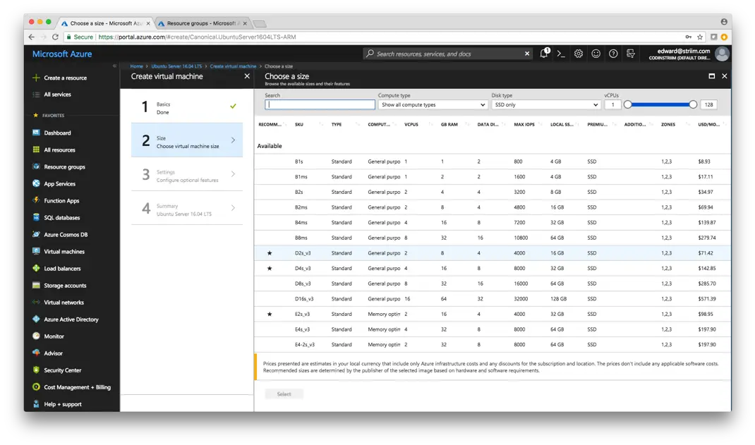Click the Home breadcrumb link
The image size is (755, 445).
click(x=136, y=66)
